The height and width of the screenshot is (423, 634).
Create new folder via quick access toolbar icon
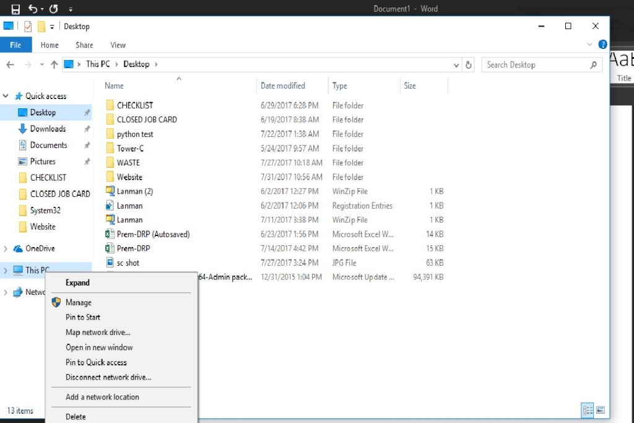pyautogui.click(x=41, y=27)
